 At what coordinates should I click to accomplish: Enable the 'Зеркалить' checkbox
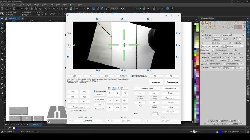(x=211, y=57)
